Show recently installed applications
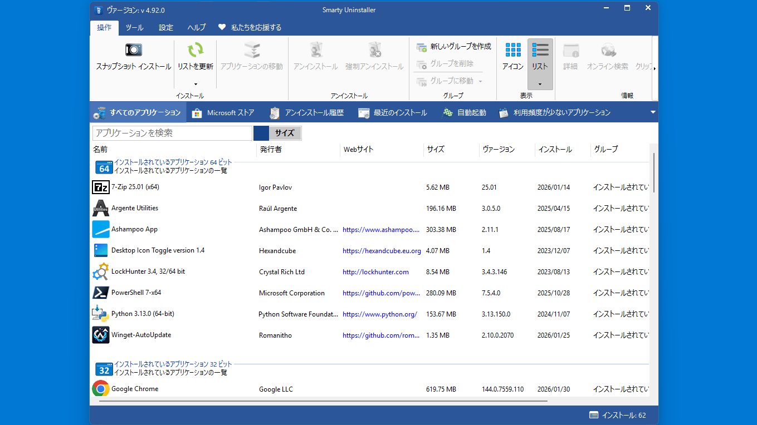This screenshot has width=757, height=425. click(393, 113)
